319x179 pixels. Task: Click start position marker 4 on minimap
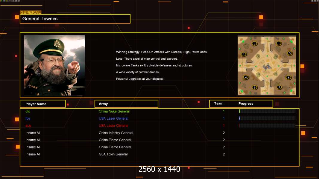(246, 77)
